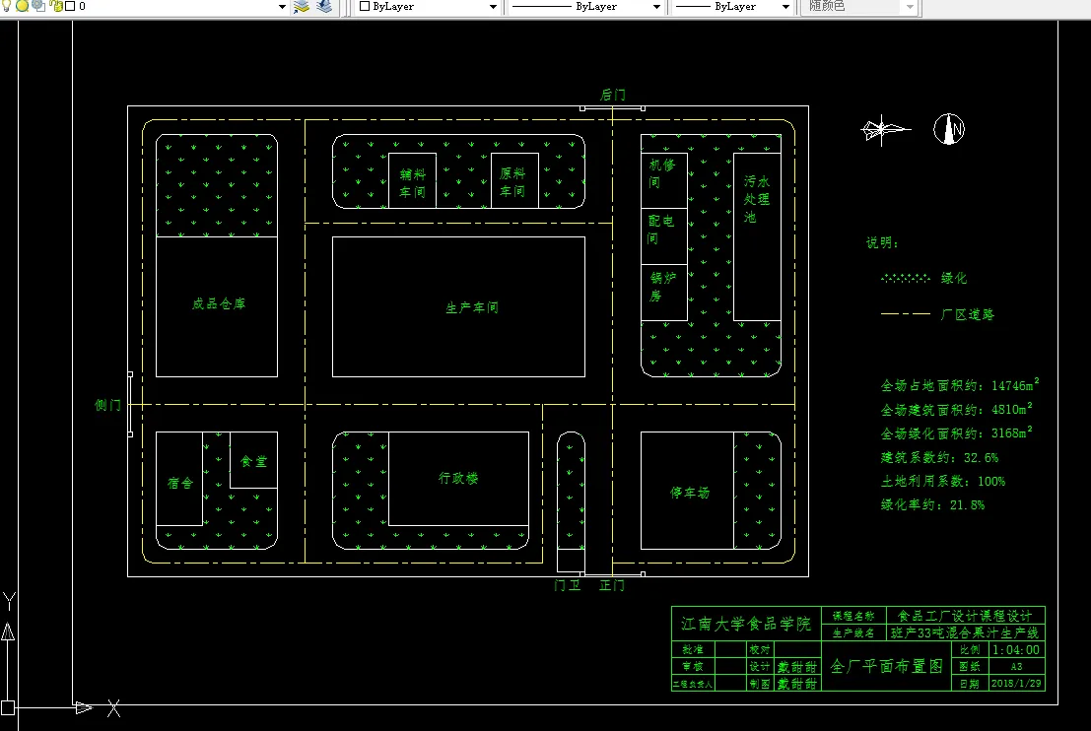
Task: Select the 食品工厂设计课程设计 text
Action: tap(965, 616)
